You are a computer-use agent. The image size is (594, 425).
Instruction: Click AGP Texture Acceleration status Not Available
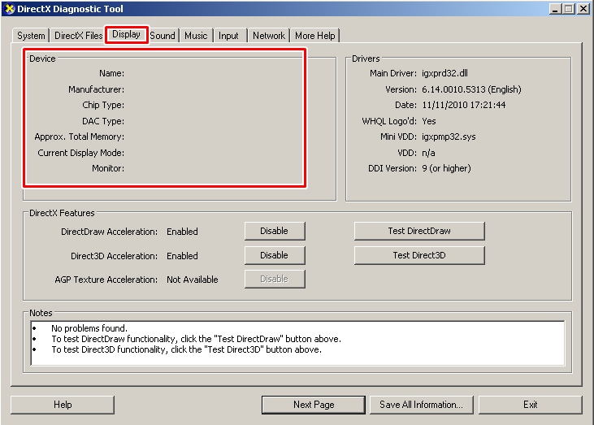click(x=193, y=280)
